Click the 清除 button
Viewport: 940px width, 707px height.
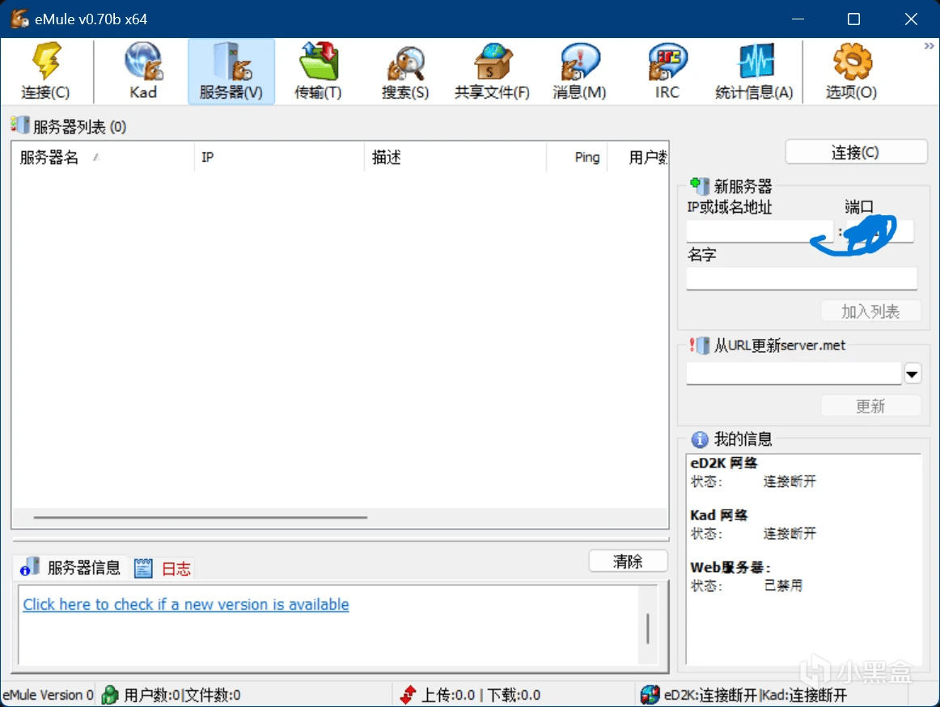click(x=629, y=561)
